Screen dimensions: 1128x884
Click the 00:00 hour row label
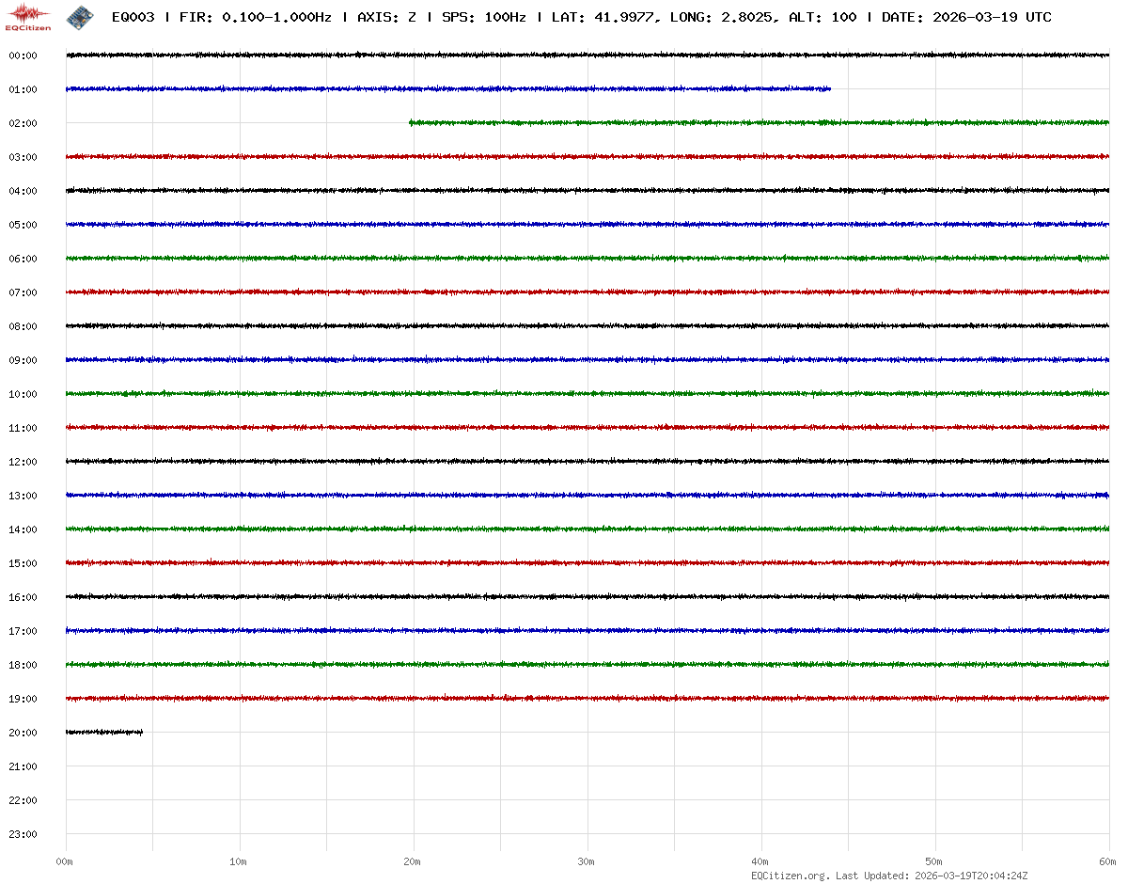click(x=23, y=56)
